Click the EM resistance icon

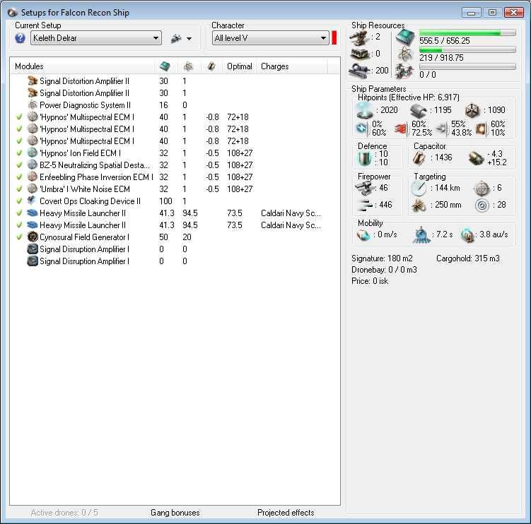point(362,129)
